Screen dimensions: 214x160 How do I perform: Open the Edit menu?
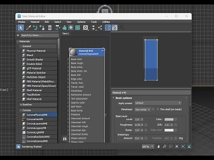pos(47,22)
